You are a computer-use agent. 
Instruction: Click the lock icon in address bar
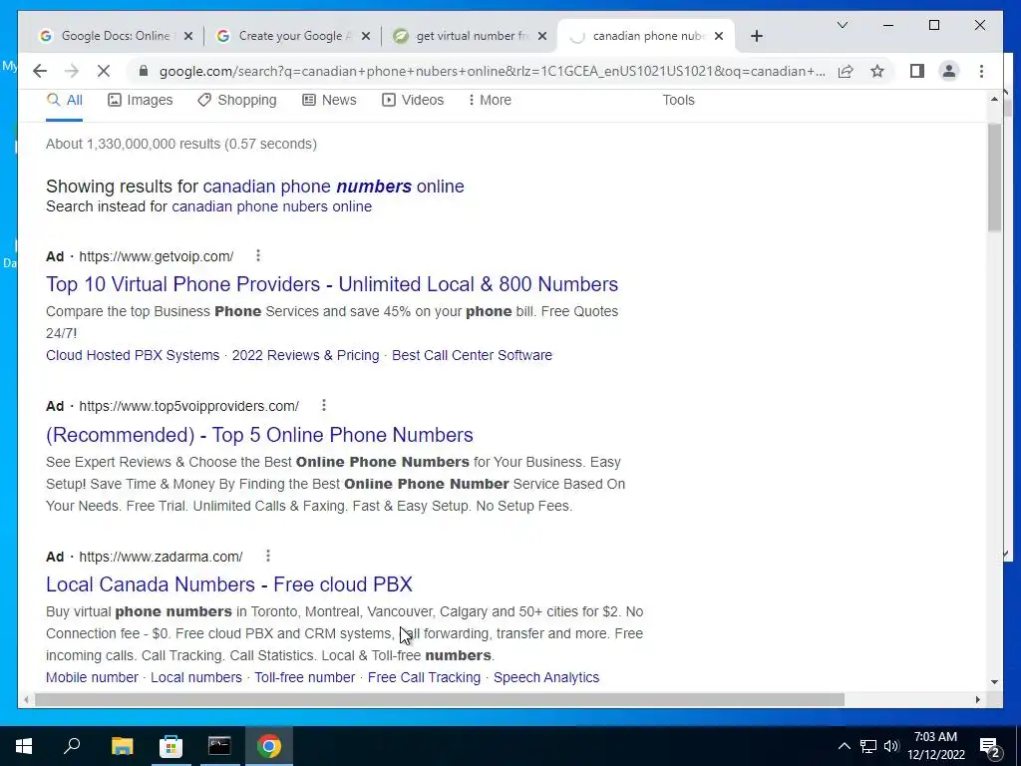point(144,71)
